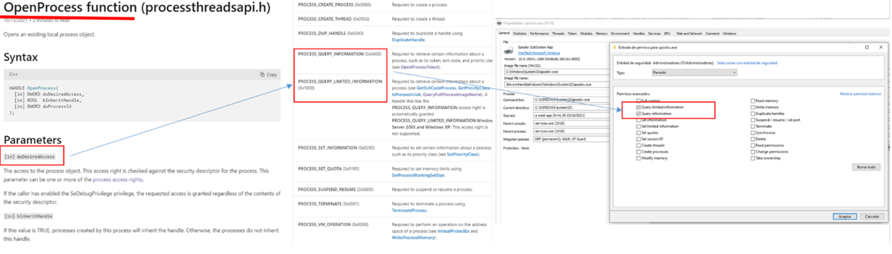Click the (Verified) Microsoft Windows link

click(539, 53)
